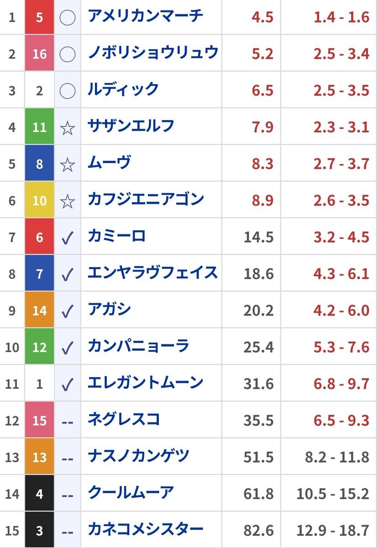Open the horse page for ナスノカンゲツ
The height and width of the screenshot is (548, 377).
(x=138, y=456)
